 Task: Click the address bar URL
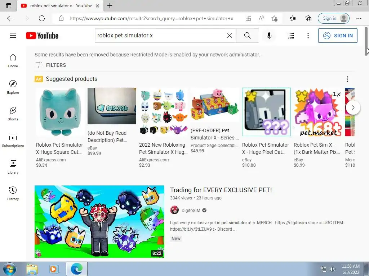[151, 18]
